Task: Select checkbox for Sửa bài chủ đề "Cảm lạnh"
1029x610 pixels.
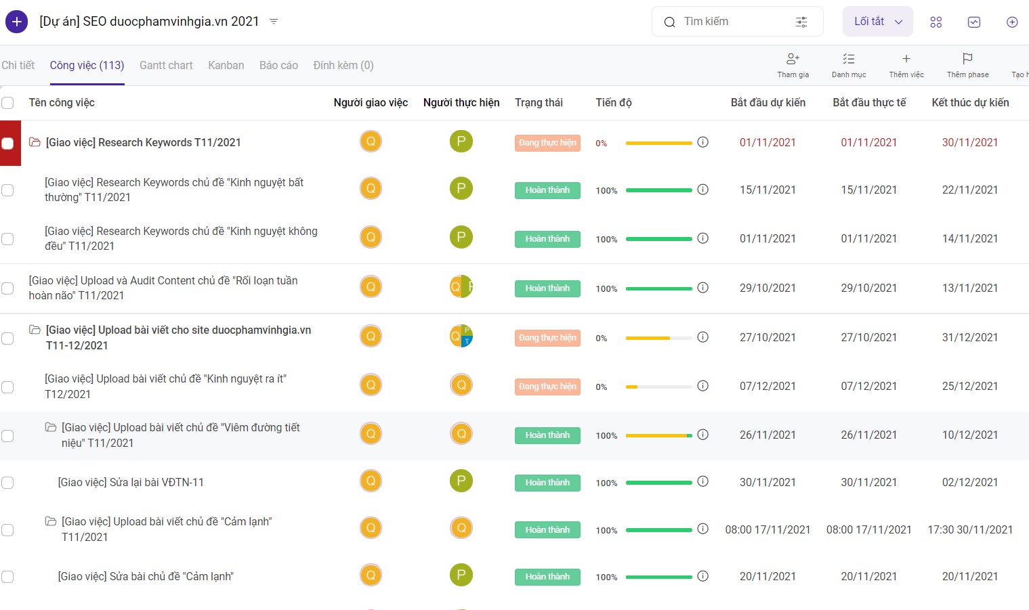Action: [x=7, y=577]
